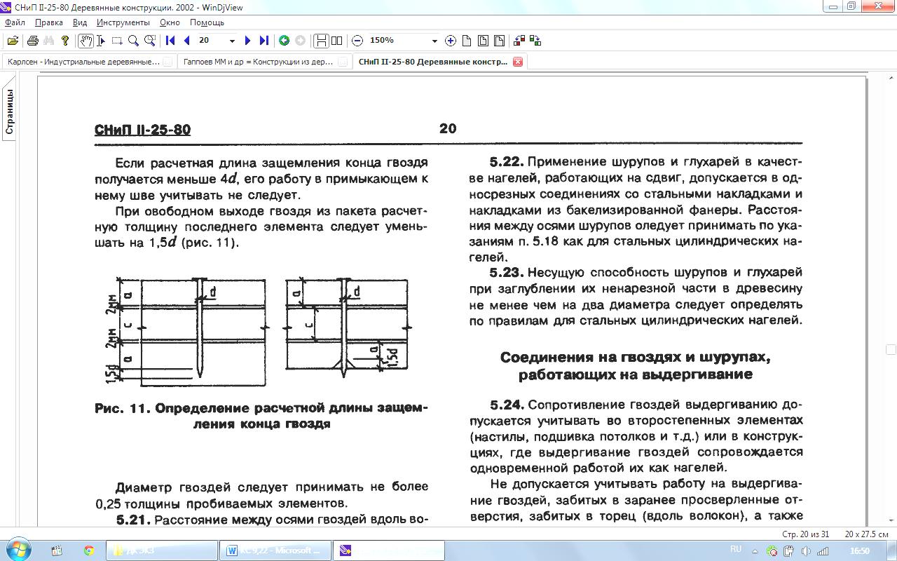Open the Windows Start button

tap(19, 550)
